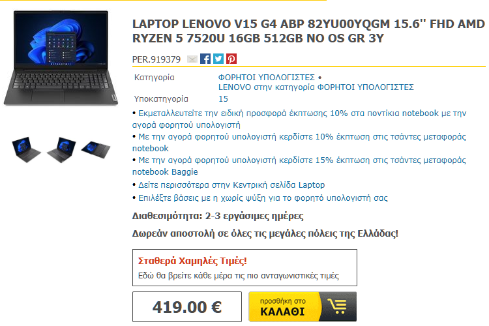Open 10% discount carrying bags offer link
The image size is (489, 326).
299,142
